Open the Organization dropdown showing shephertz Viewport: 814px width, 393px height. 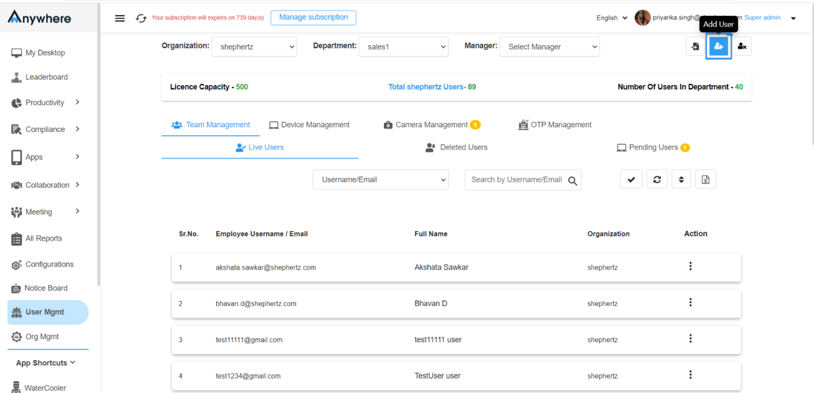254,47
